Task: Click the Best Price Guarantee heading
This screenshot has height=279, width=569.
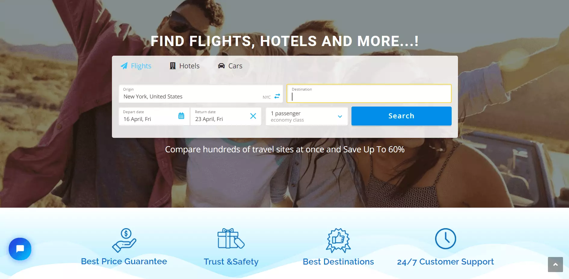Action: pos(124,261)
